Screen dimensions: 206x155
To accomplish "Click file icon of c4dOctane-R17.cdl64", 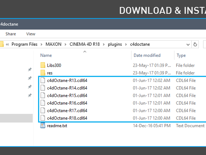I will (43, 110).
